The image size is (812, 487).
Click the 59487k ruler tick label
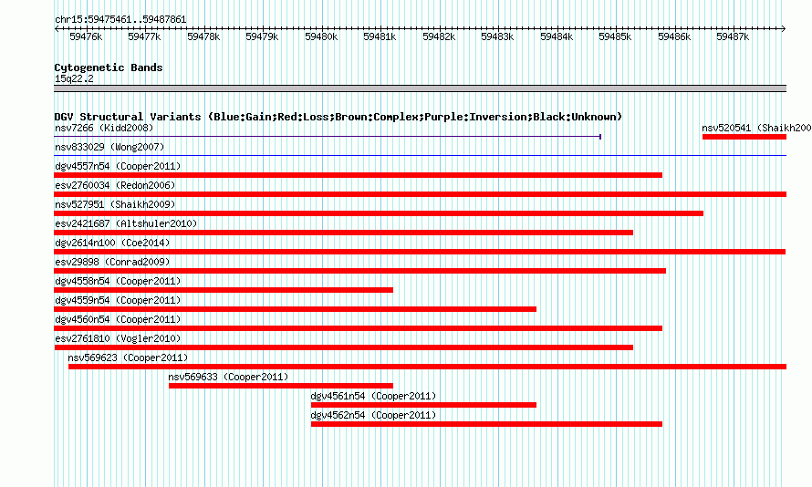pyautogui.click(x=733, y=36)
